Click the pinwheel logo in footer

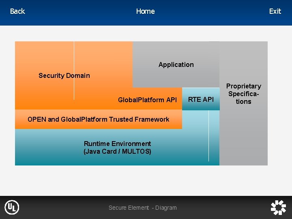278,208
